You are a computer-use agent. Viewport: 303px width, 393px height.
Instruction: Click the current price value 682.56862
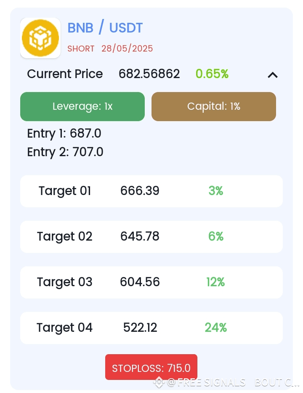pos(149,74)
